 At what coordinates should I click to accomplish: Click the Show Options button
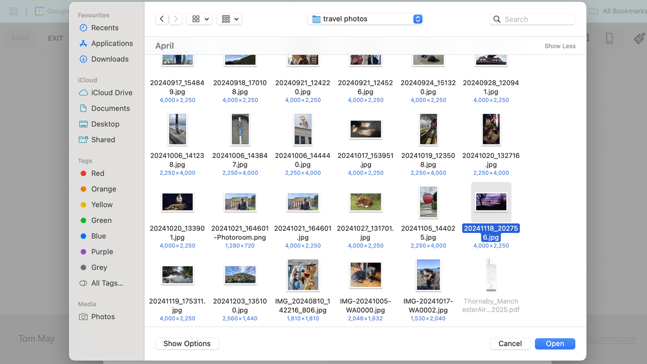(187, 344)
